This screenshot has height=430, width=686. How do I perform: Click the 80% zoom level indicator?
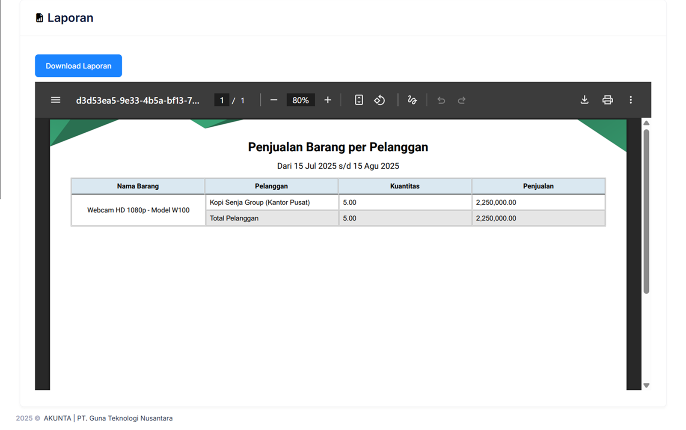click(x=300, y=100)
